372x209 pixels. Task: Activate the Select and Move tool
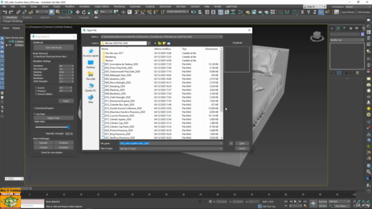tap(77, 12)
